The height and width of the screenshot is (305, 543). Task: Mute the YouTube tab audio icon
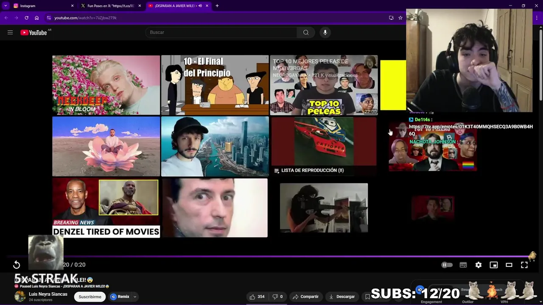[200, 6]
